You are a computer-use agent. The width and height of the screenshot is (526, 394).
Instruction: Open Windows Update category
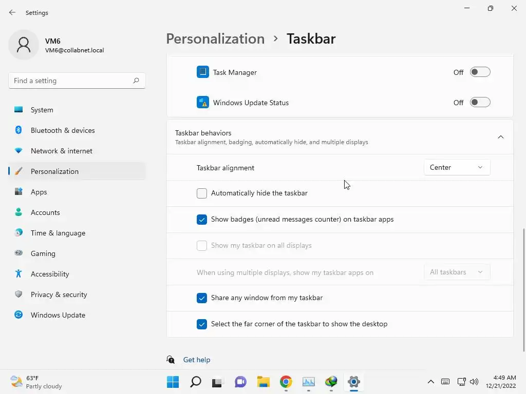(77, 315)
